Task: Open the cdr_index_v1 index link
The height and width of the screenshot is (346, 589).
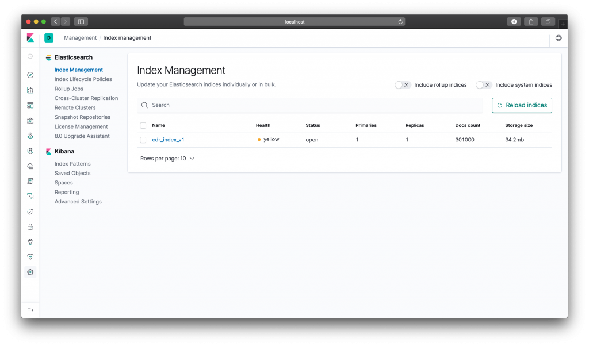Action: [168, 140]
